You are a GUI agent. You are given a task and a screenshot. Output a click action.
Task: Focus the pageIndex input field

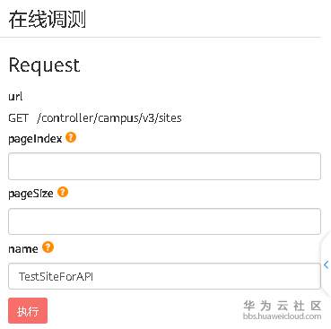pos(164,167)
